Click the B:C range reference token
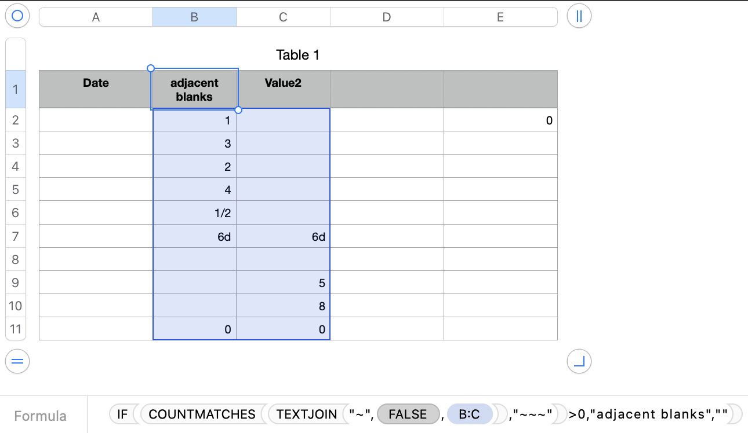 click(x=469, y=414)
